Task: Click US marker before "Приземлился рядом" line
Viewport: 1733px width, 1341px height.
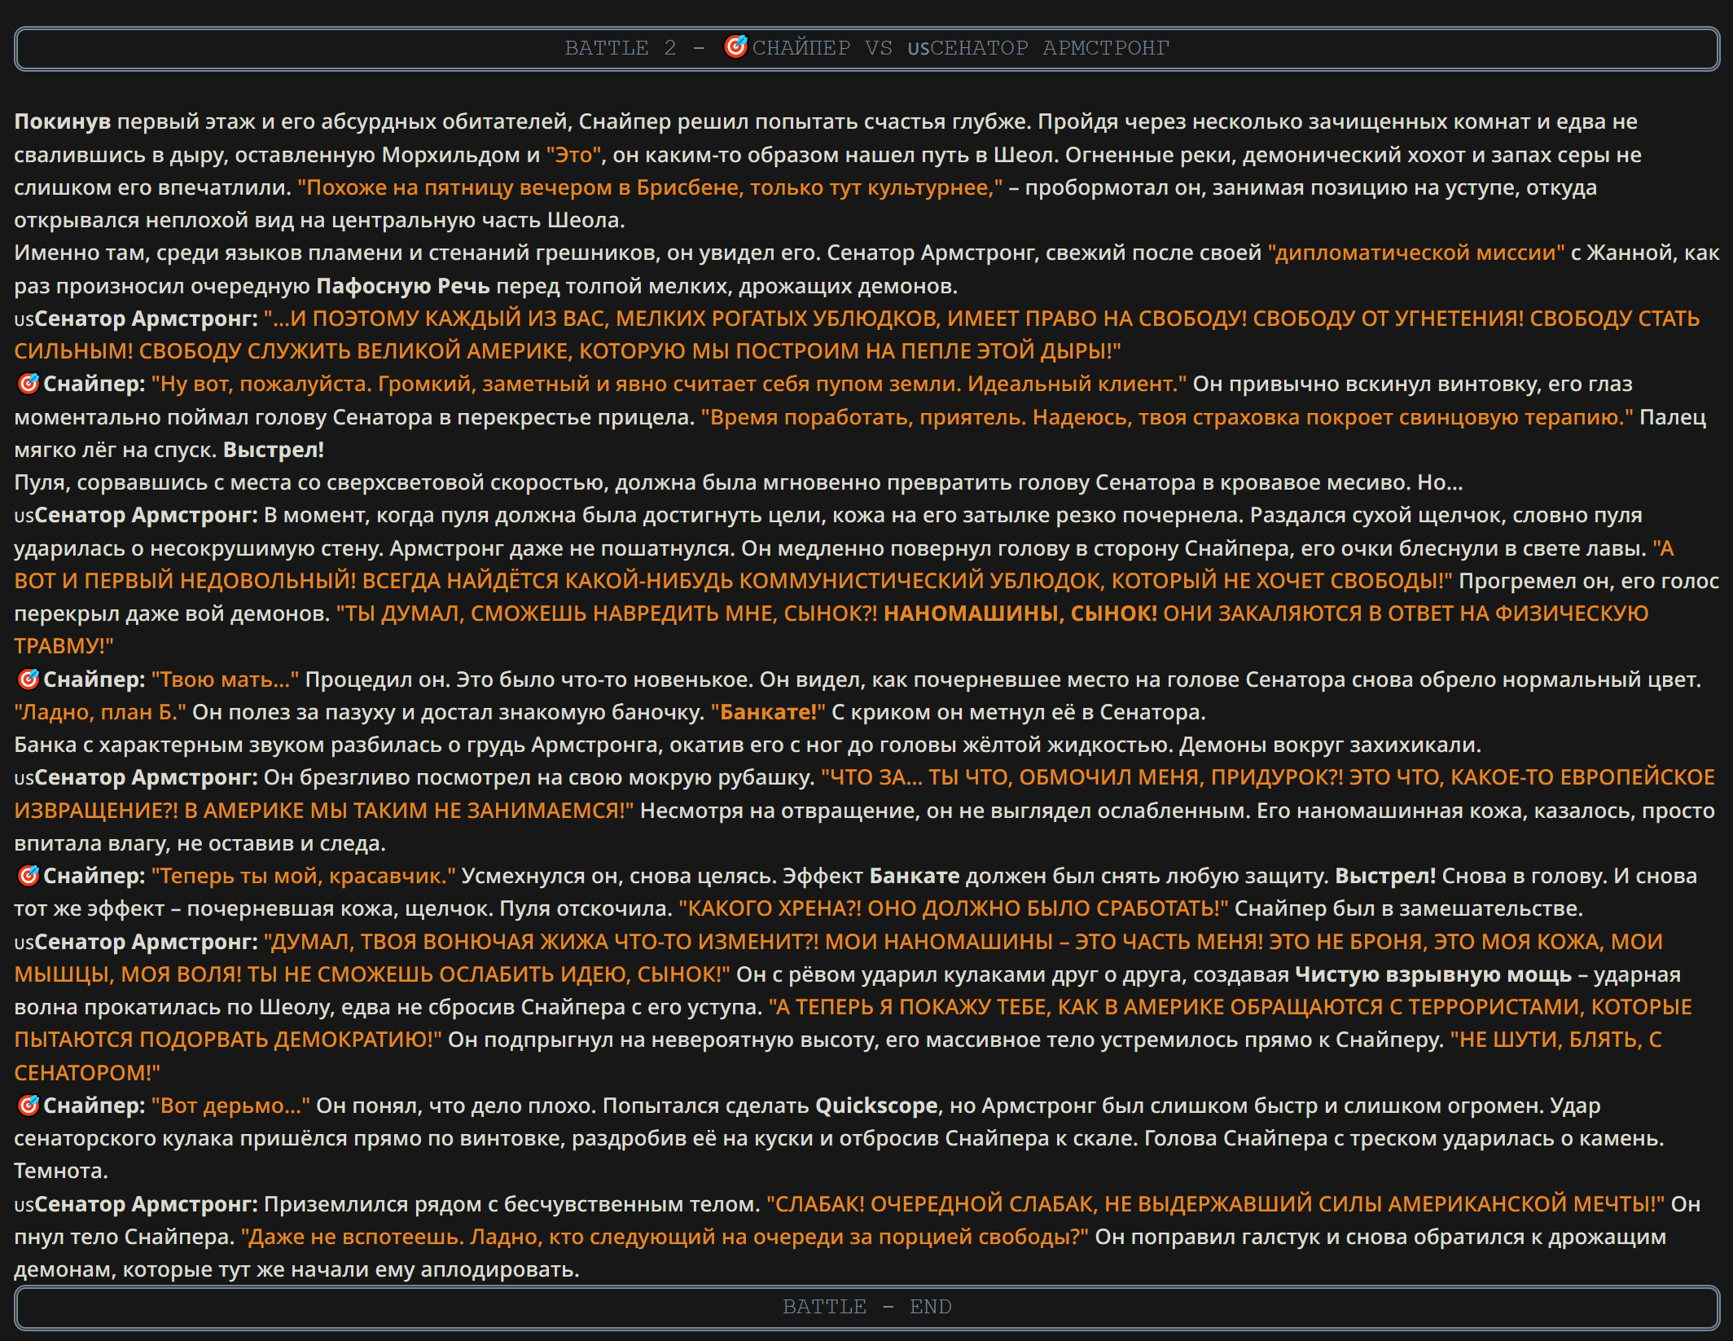Action: [x=24, y=1205]
